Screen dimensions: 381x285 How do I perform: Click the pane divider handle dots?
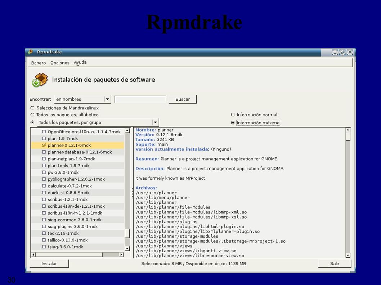click(132, 193)
